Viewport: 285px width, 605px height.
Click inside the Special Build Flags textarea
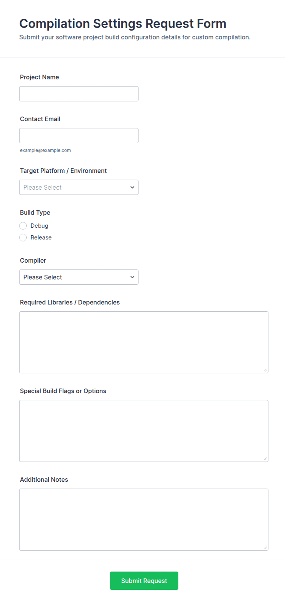144,431
